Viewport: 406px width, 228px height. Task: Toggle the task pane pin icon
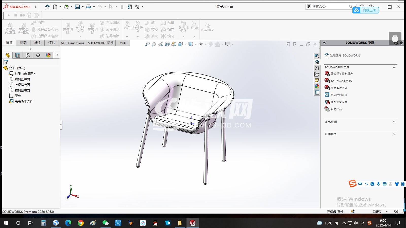(x=401, y=43)
